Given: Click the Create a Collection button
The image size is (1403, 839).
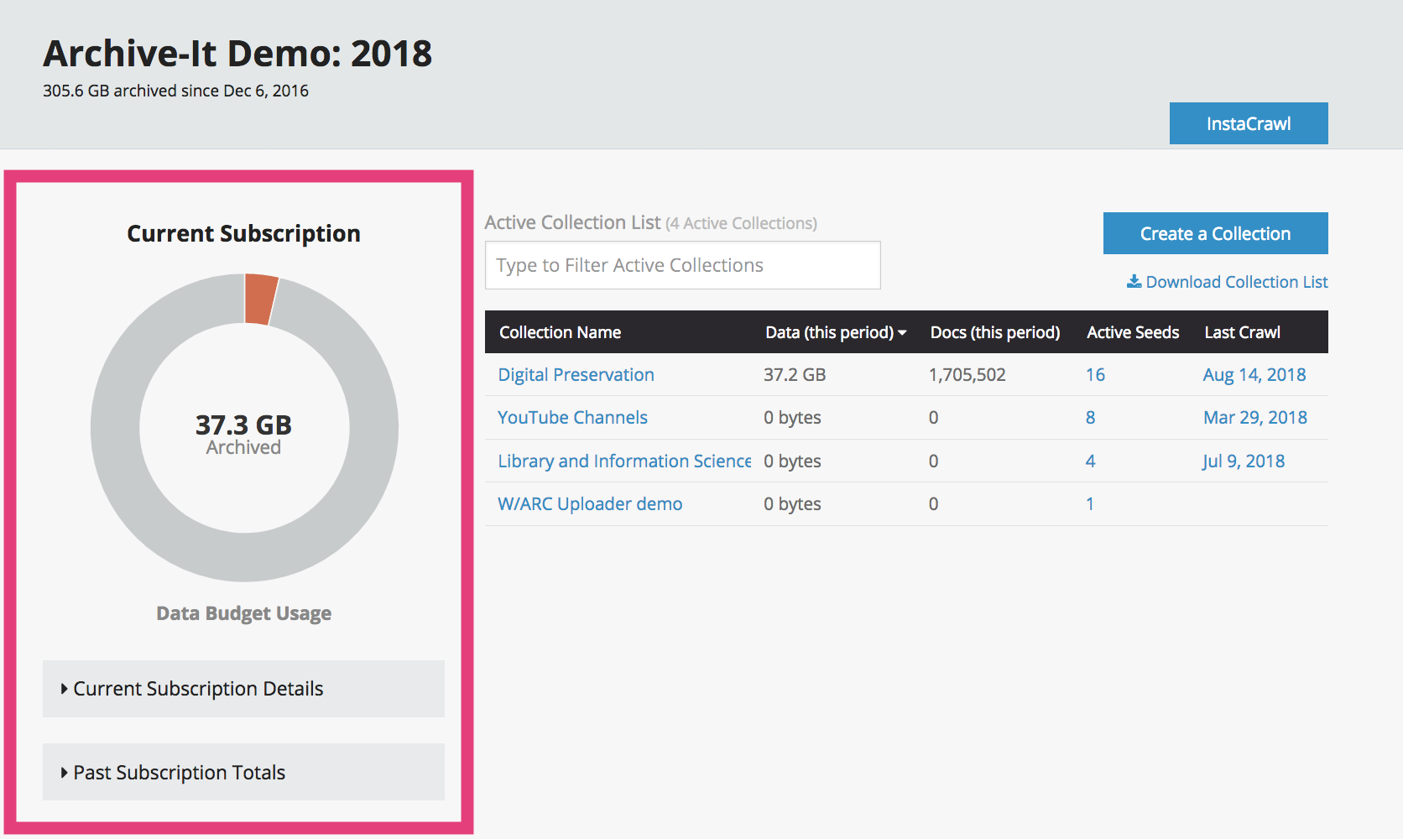Looking at the screenshot, I should (1214, 233).
